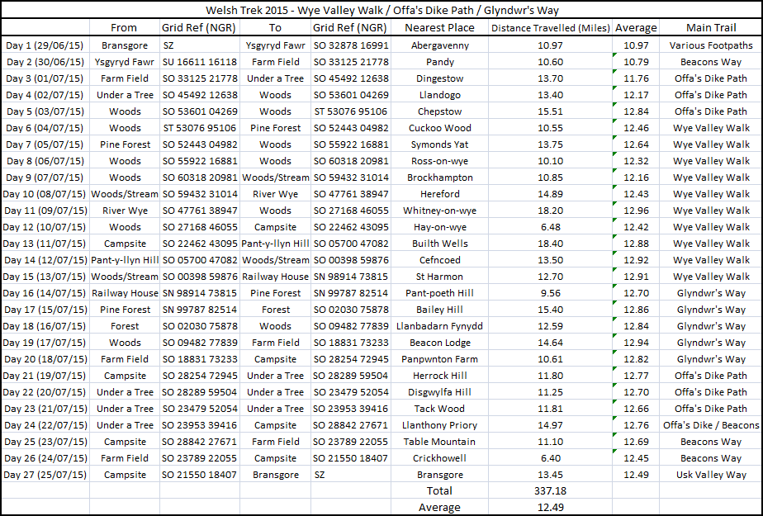Select the Various Footpaths trail cell
This screenshot has height=516, width=763.
coord(711,45)
